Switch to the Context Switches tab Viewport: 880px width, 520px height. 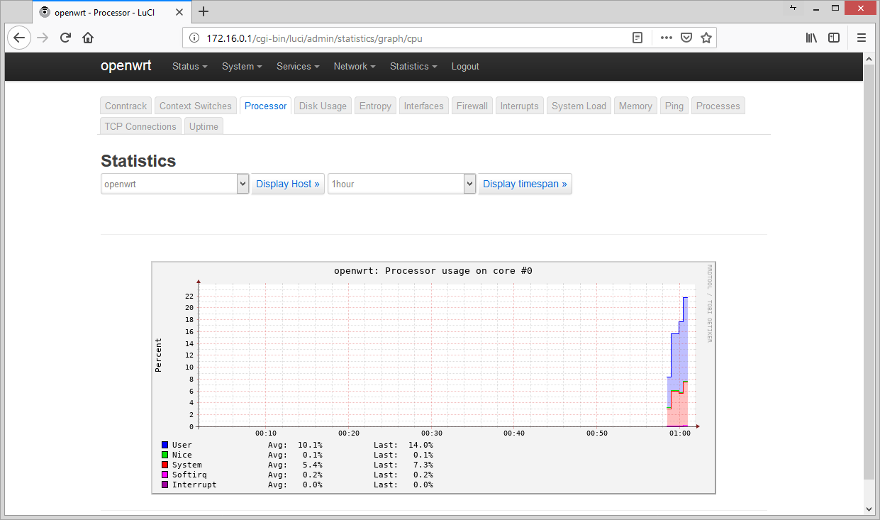[196, 106]
